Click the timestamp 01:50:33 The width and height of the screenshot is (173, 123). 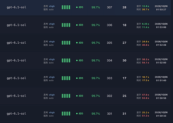(x=161, y=116)
